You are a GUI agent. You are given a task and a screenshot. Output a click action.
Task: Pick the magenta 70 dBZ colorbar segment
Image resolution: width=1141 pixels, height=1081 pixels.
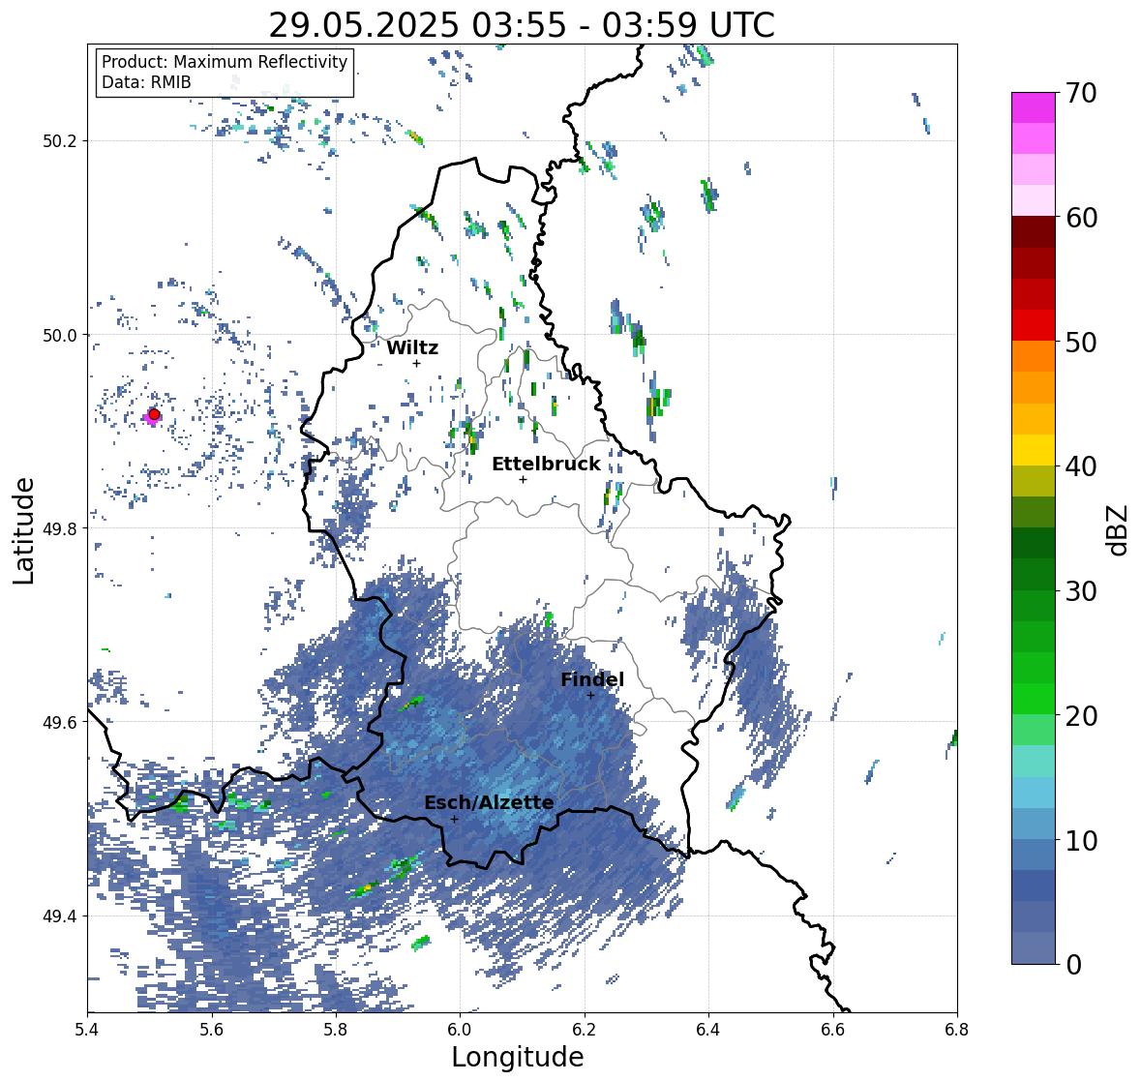pyautogui.click(x=1034, y=107)
